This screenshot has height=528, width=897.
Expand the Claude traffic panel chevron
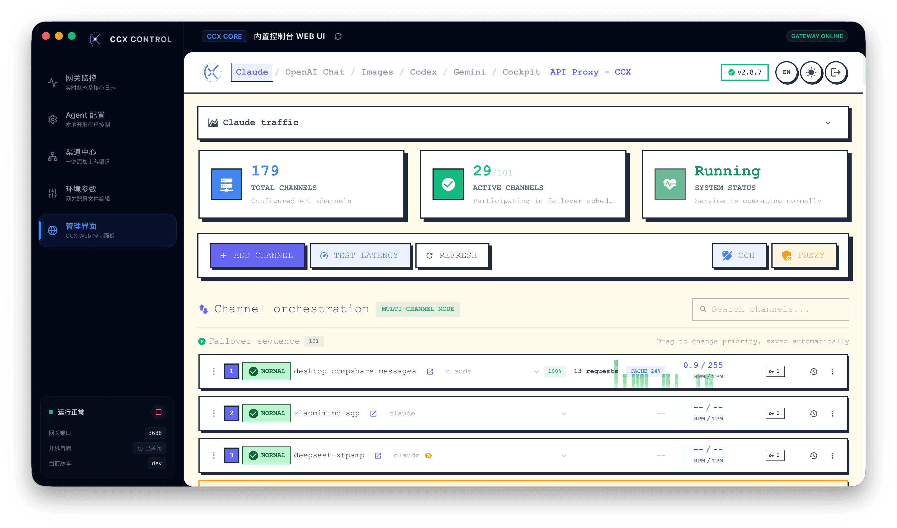[828, 123]
